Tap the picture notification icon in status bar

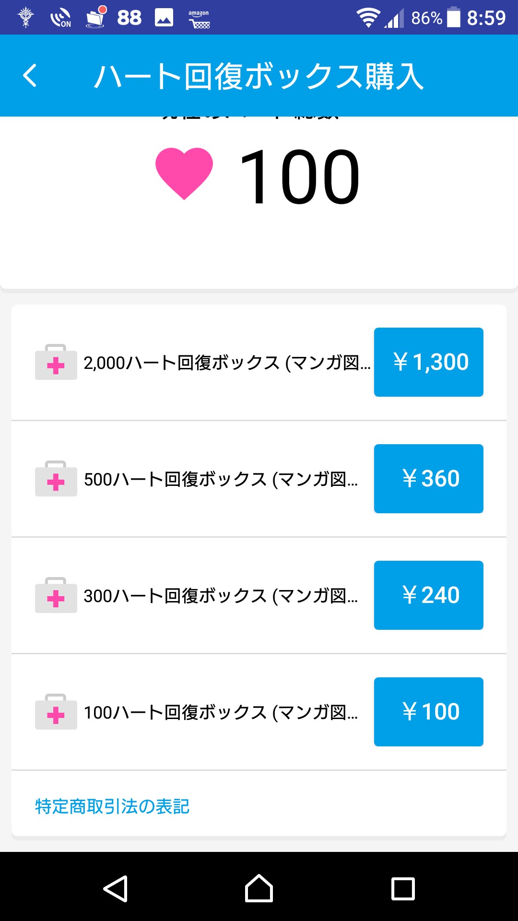tap(164, 18)
